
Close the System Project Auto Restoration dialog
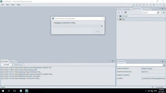[x=103, y=18]
